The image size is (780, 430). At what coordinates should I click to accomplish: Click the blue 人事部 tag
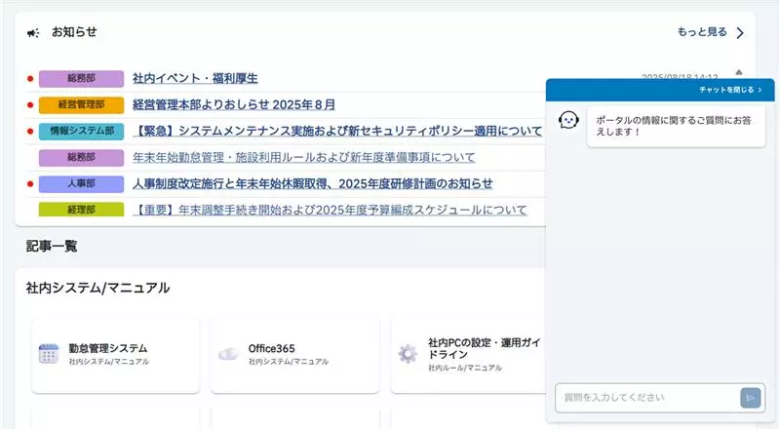coord(82,184)
